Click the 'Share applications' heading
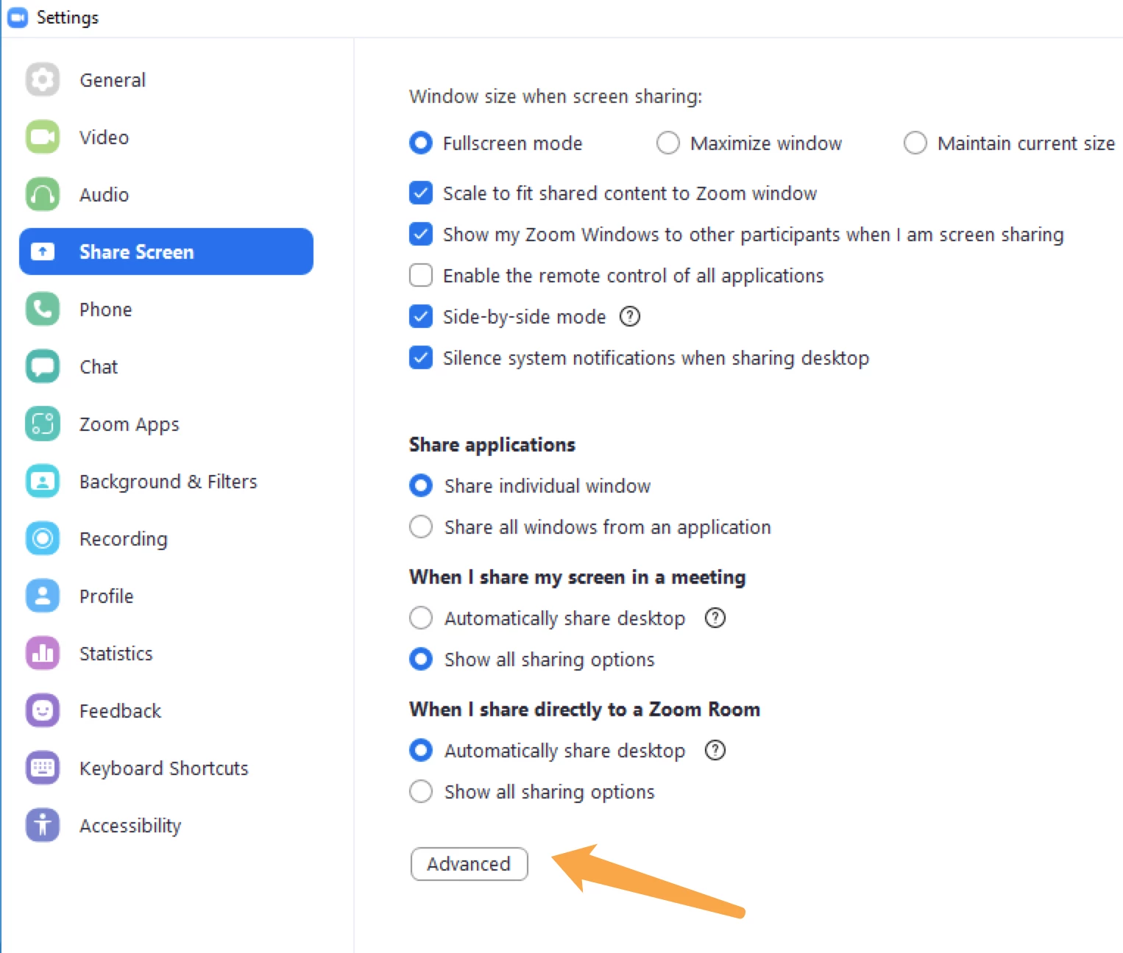 tap(492, 444)
